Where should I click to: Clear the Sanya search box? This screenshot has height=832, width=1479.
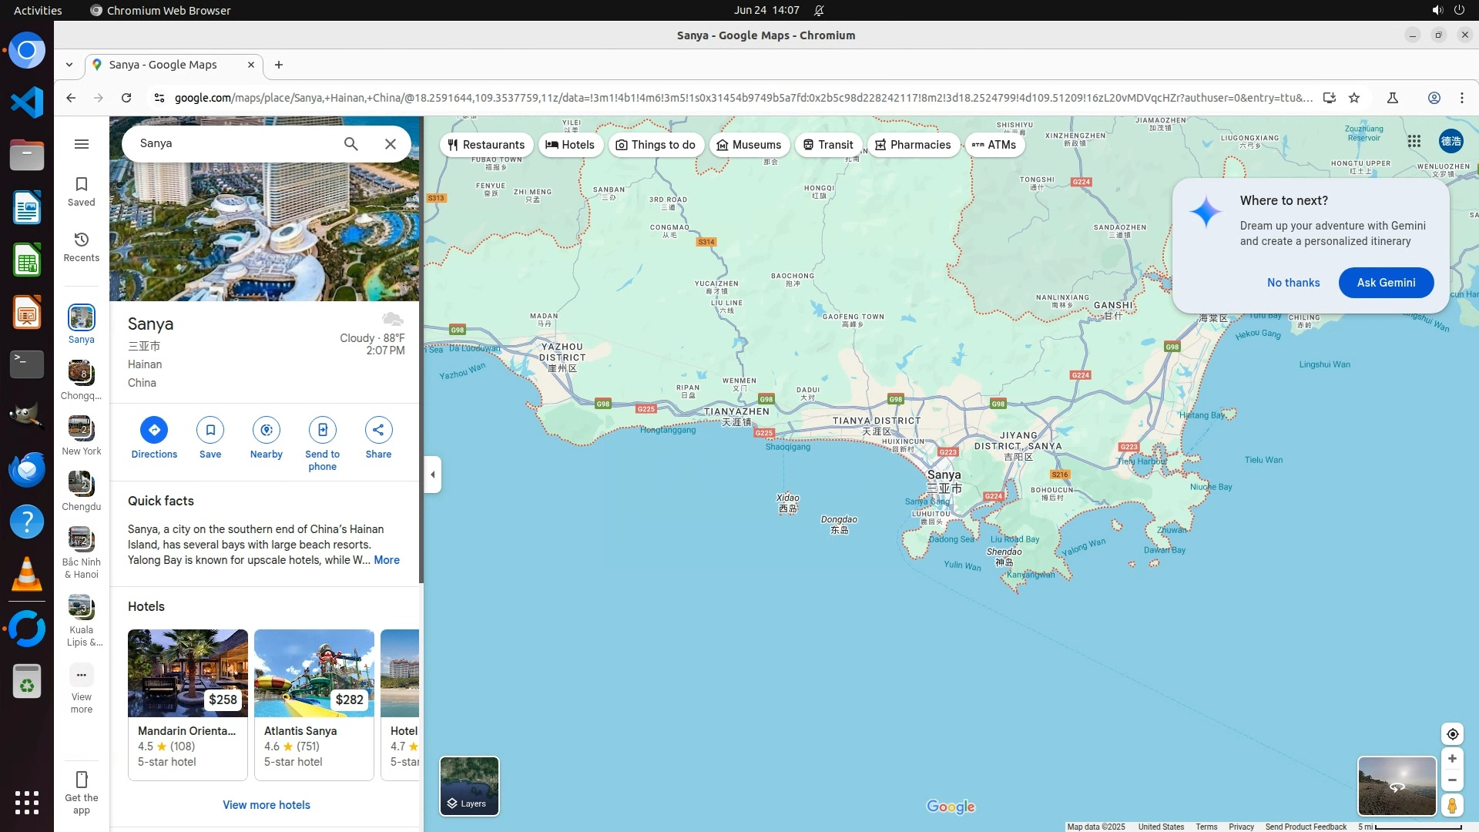[x=391, y=144]
